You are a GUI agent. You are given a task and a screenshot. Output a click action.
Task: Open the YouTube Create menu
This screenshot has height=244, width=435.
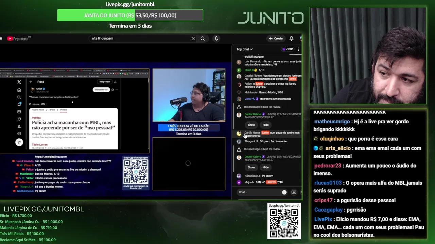click(x=276, y=39)
